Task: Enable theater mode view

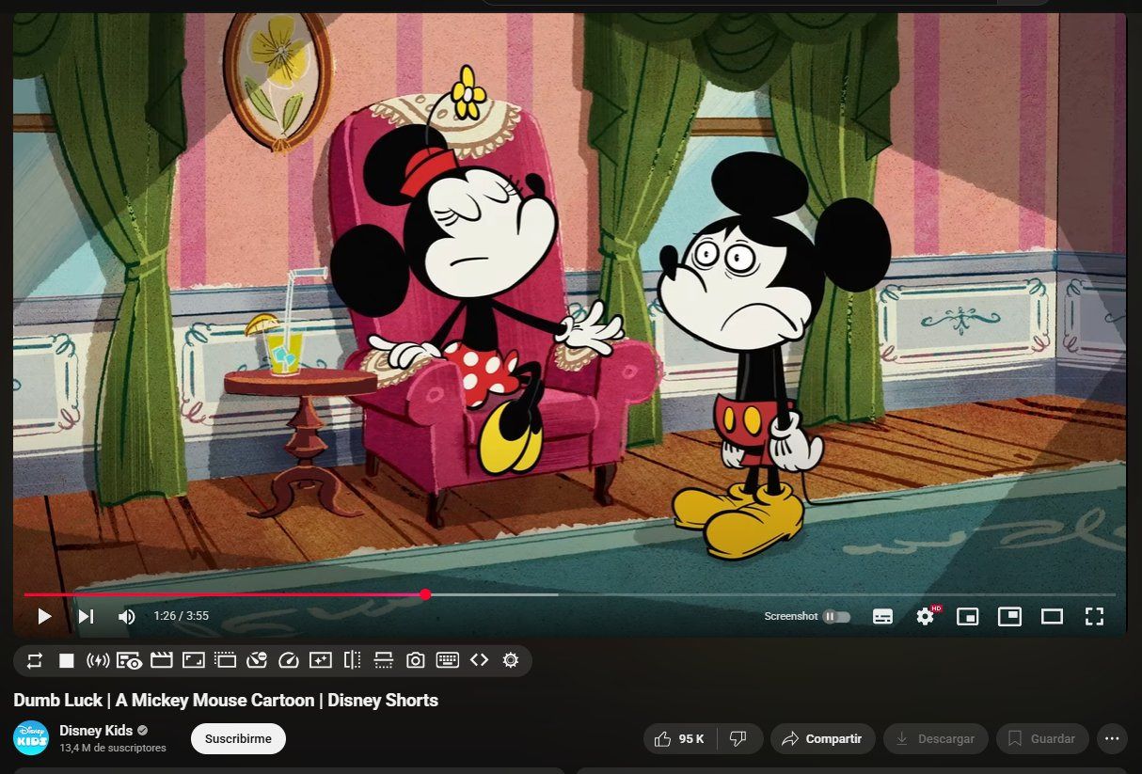Action: coord(1052,617)
